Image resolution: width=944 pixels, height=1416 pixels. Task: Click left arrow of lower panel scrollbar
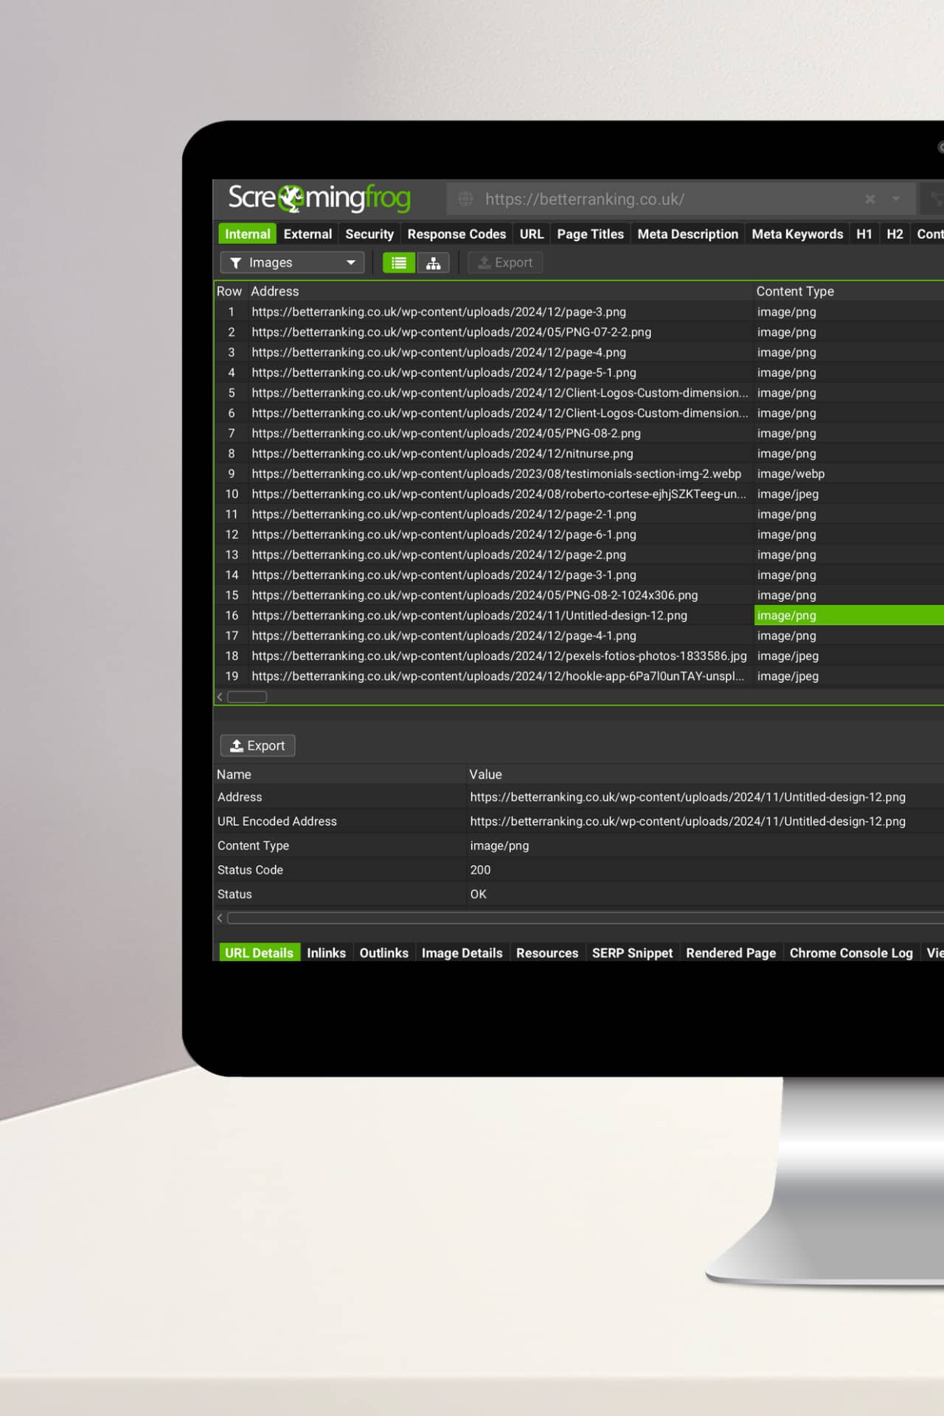(220, 918)
